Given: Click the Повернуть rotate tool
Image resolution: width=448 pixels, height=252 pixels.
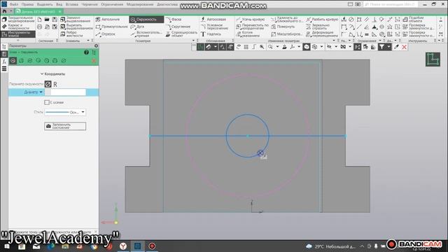Looking at the screenshot, I should point(283,27).
